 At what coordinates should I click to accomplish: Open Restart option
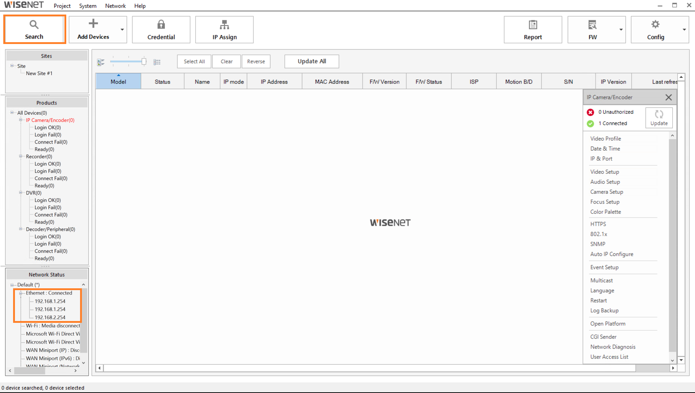pyautogui.click(x=599, y=301)
